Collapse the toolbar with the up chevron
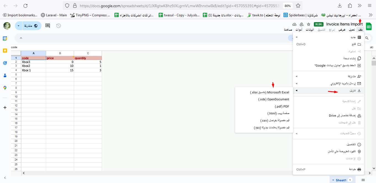The image size is (376, 183). coord(21,38)
